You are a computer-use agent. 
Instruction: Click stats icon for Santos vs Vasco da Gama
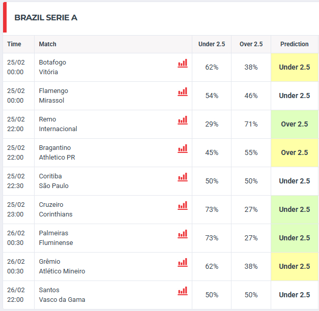point(182,291)
